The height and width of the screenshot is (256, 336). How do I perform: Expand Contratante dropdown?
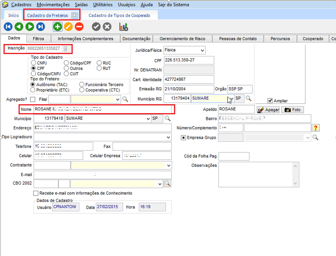169,165
